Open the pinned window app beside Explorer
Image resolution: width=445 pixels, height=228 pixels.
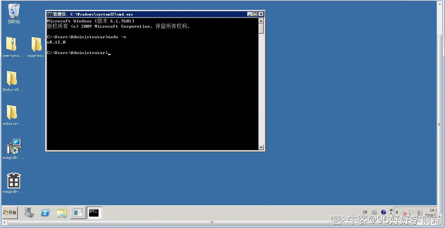pos(78,213)
